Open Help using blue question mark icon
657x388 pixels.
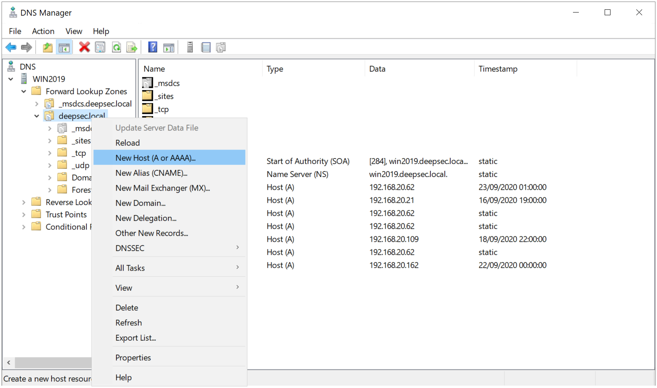(x=152, y=47)
